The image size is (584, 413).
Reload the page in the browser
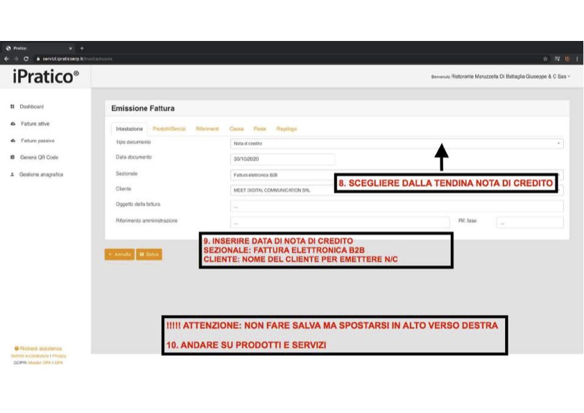tap(26, 58)
